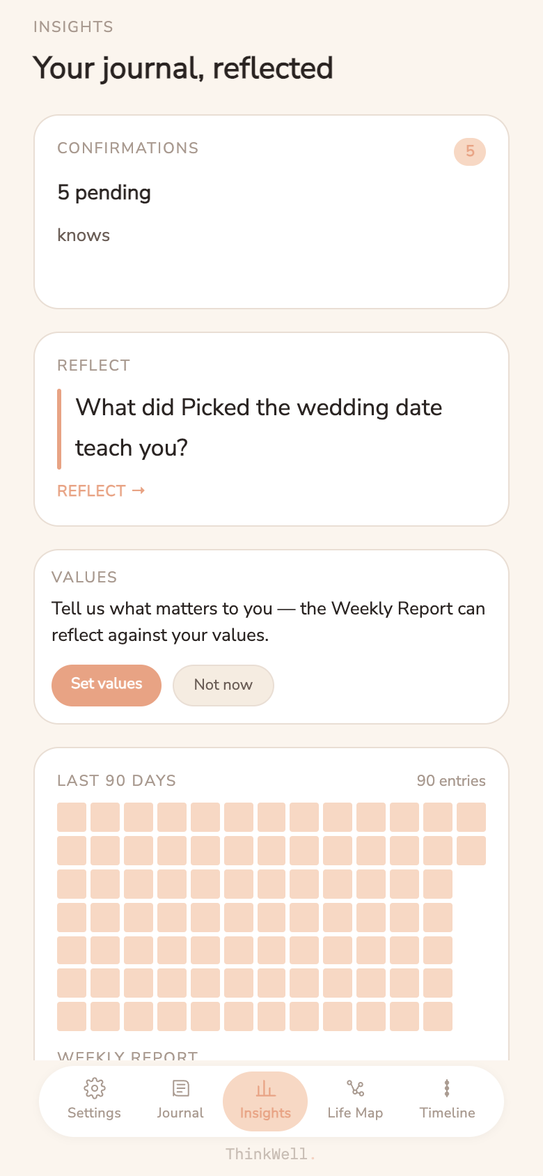Select the Insights bar chart icon
Image resolution: width=543 pixels, height=1176 pixels.
tap(265, 1088)
